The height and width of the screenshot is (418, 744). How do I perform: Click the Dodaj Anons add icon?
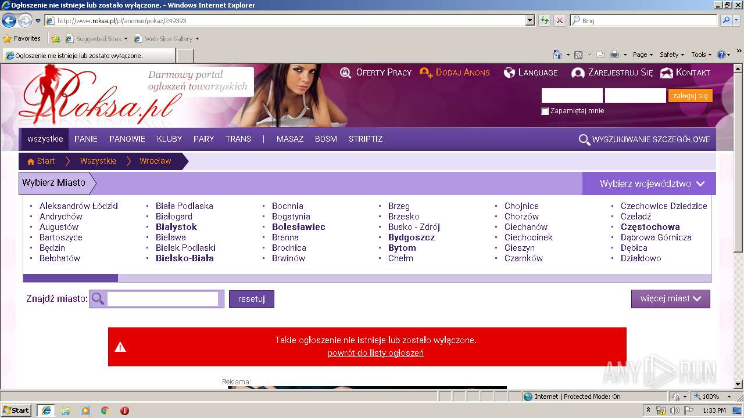click(x=426, y=73)
